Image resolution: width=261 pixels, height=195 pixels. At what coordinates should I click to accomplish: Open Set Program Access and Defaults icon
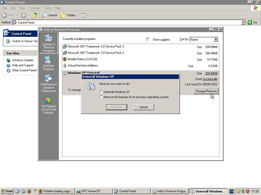pyautogui.click(x=49, y=106)
